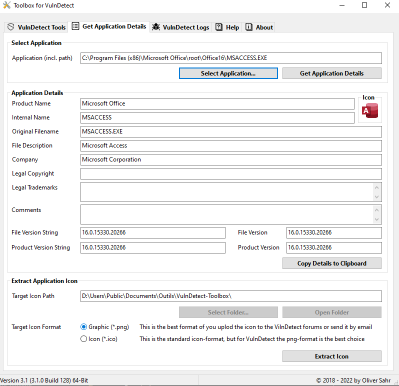This screenshot has width=399, height=386.
Task: Choose the Icon (*.ico) format option
Action: tap(99, 339)
